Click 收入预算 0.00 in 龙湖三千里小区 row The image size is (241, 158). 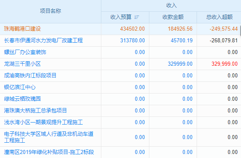click(x=140, y=64)
